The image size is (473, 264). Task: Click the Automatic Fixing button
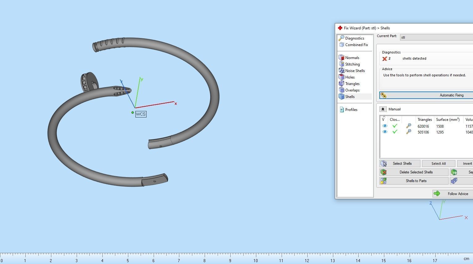pos(426,95)
